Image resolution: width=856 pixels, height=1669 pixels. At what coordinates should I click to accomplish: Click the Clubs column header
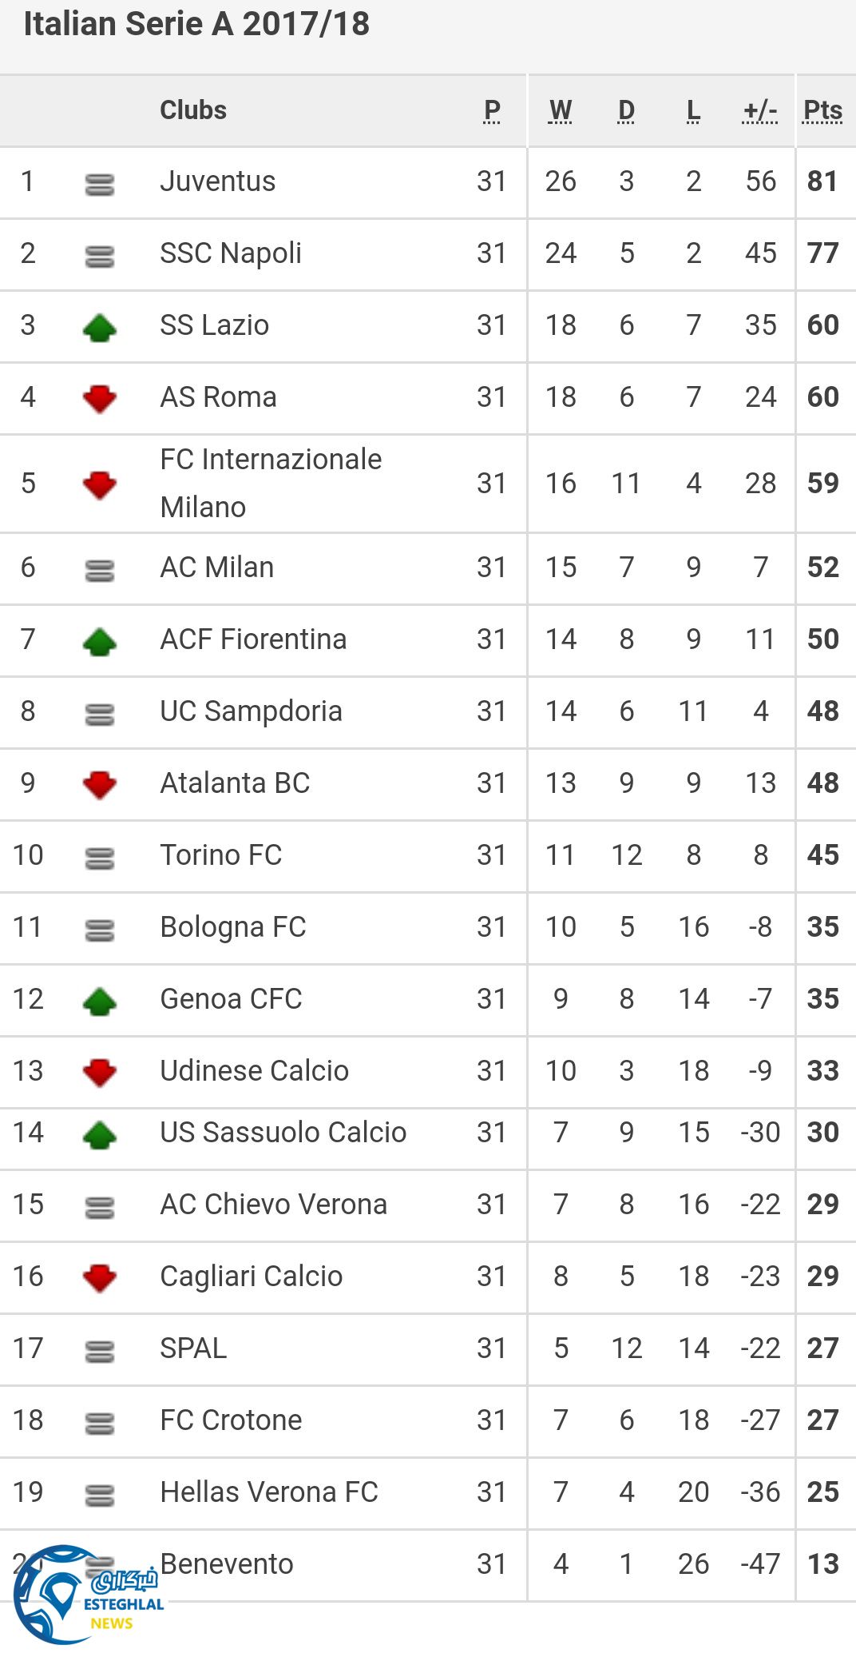click(x=193, y=110)
